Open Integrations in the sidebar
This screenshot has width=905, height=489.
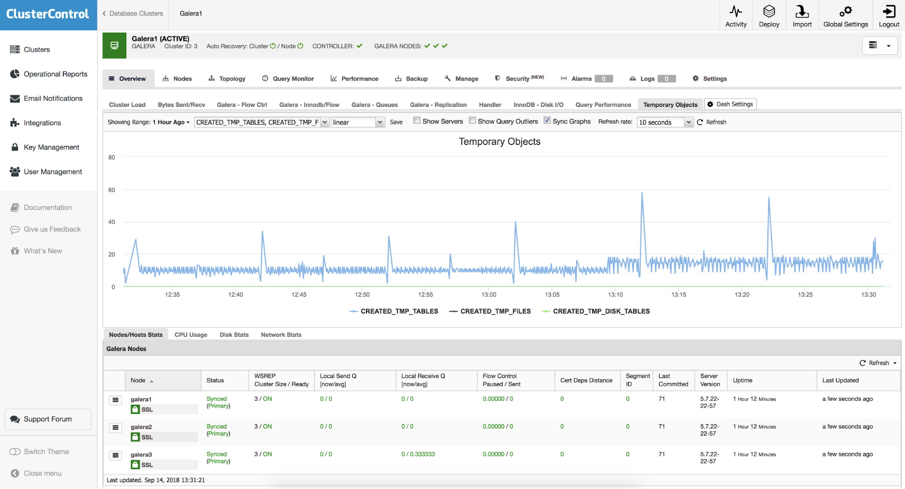pyautogui.click(x=35, y=123)
